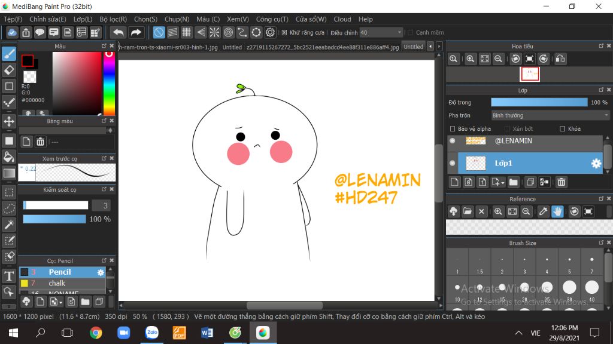Open the Tệp(F) menu
The width and height of the screenshot is (613, 344).
[13, 19]
